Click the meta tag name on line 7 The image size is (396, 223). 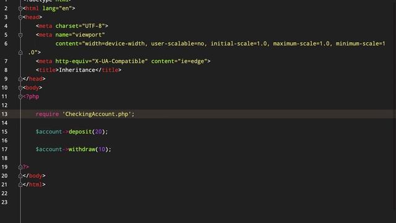click(x=45, y=61)
